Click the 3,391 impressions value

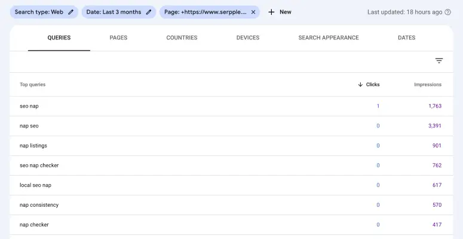click(x=435, y=126)
